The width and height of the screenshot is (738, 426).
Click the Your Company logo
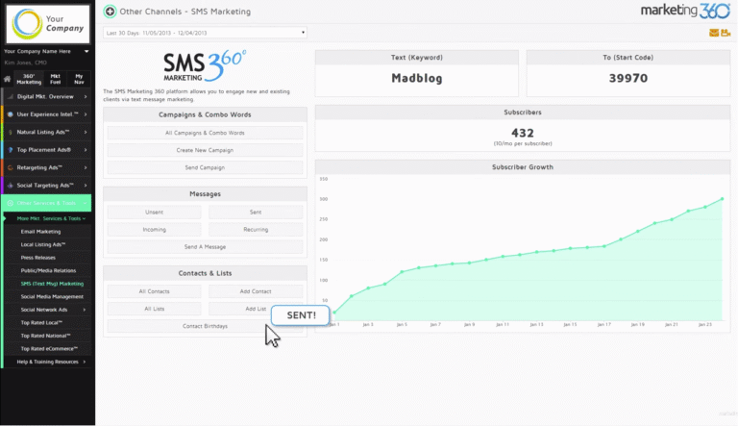point(47,24)
